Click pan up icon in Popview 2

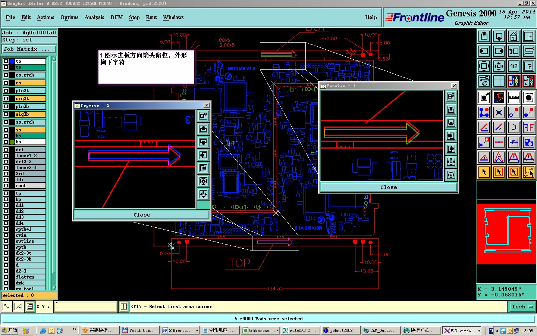(203, 129)
